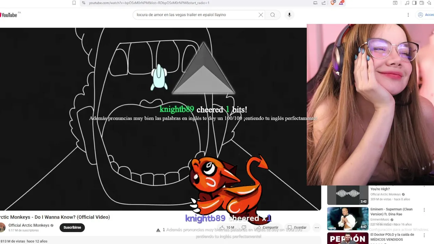
Task: Click the Guardar save button
Action: pos(297,227)
